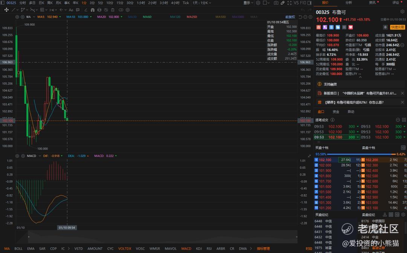Open the 分析 tab in right panel
Image resolution: width=407 pixels, height=253 pixels.
349,3
